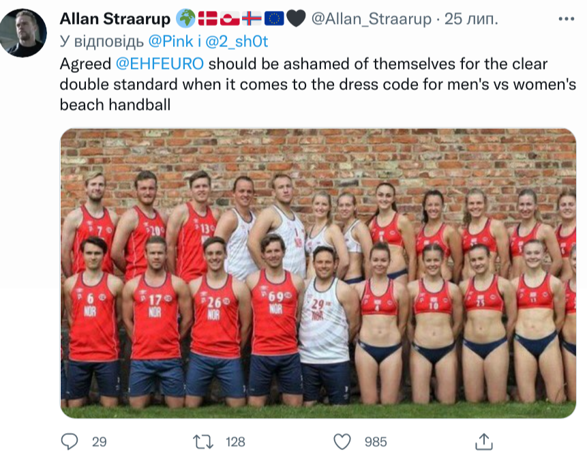Image resolution: width=587 pixels, height=461 pixels.
Task: Click the 128 retweets count
Action: coord(235,442)
